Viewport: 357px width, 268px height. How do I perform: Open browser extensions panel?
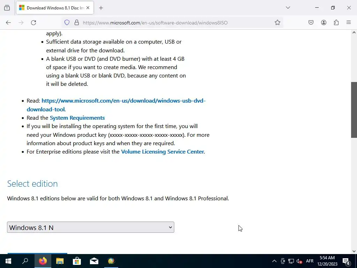(336, 23)
